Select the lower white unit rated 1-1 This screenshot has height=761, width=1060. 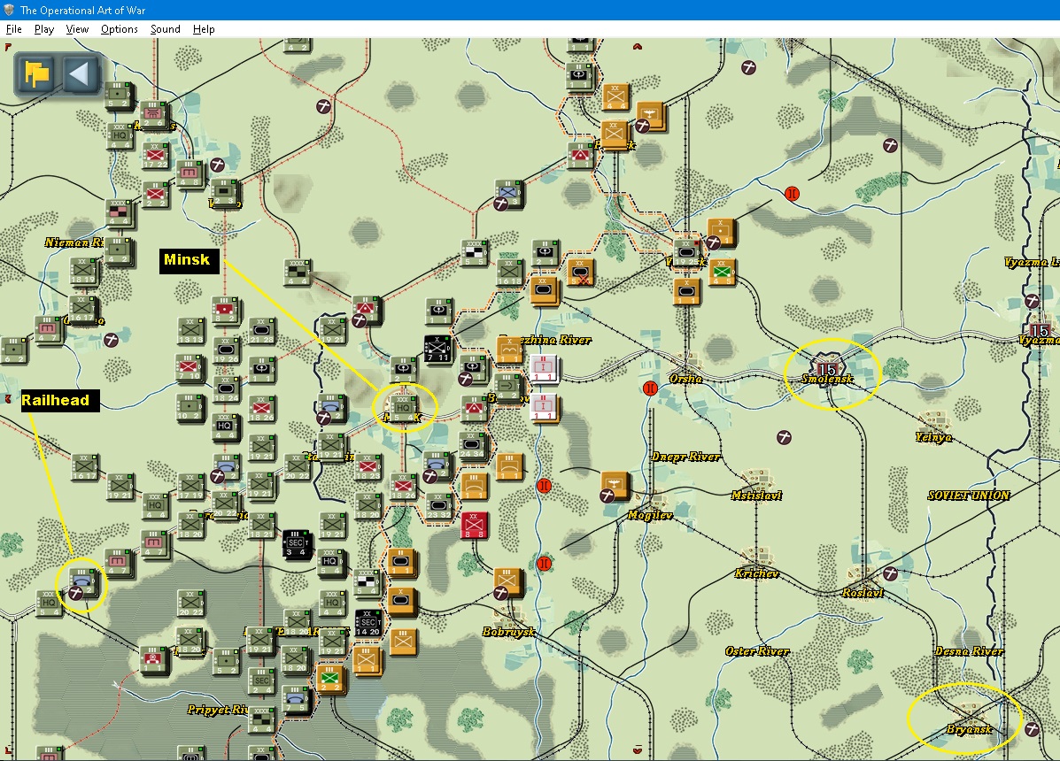coord(544,409)
